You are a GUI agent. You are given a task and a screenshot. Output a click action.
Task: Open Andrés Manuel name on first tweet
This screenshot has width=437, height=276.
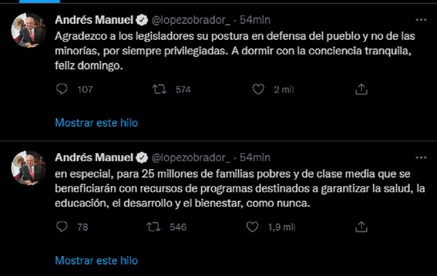coord(94,20)
